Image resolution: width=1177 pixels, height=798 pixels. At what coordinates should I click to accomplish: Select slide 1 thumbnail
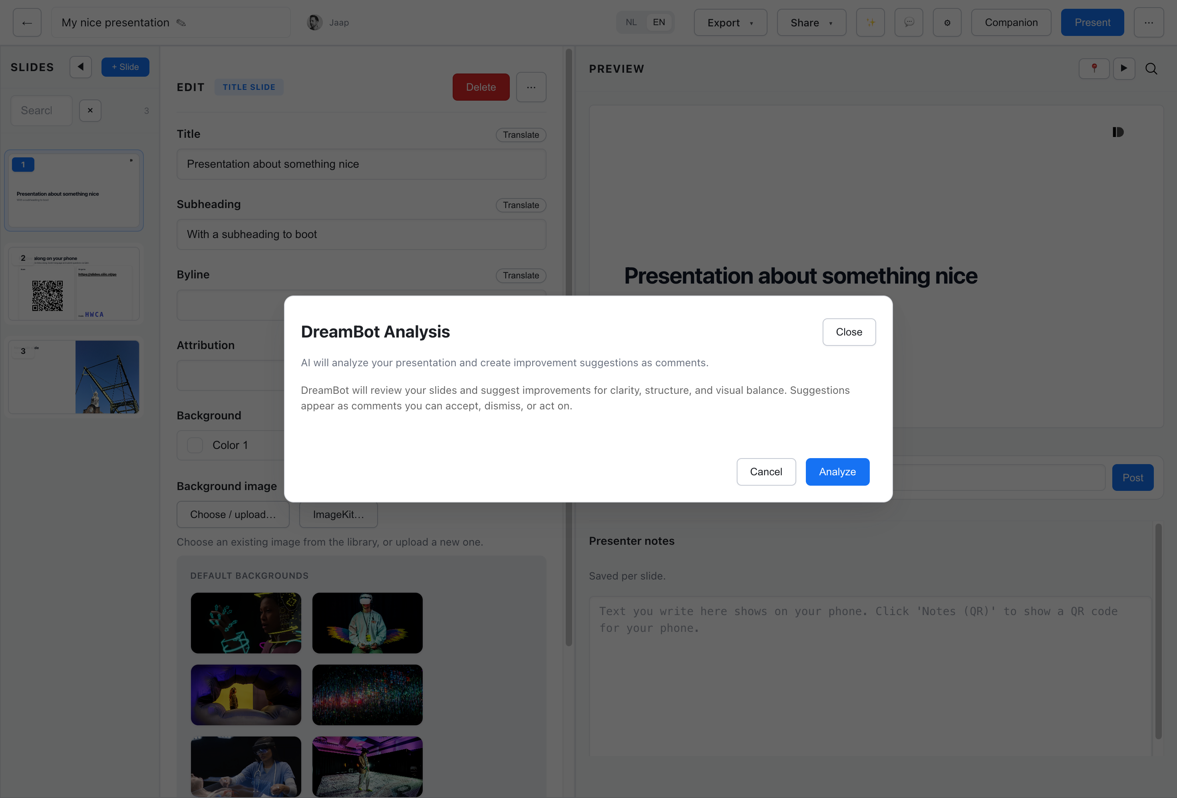[x=74, y=191]
